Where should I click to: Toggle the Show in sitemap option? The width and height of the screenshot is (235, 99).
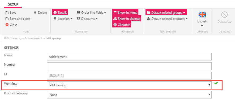point(127,19)
